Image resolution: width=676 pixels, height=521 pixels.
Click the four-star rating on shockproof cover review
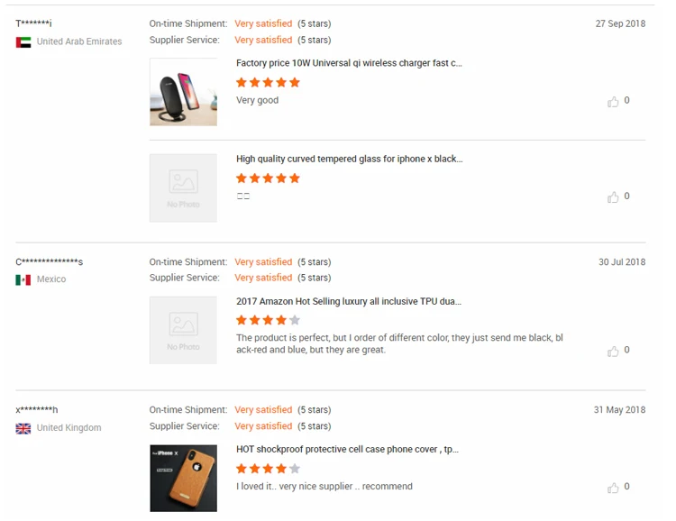(x=268, y=469)
